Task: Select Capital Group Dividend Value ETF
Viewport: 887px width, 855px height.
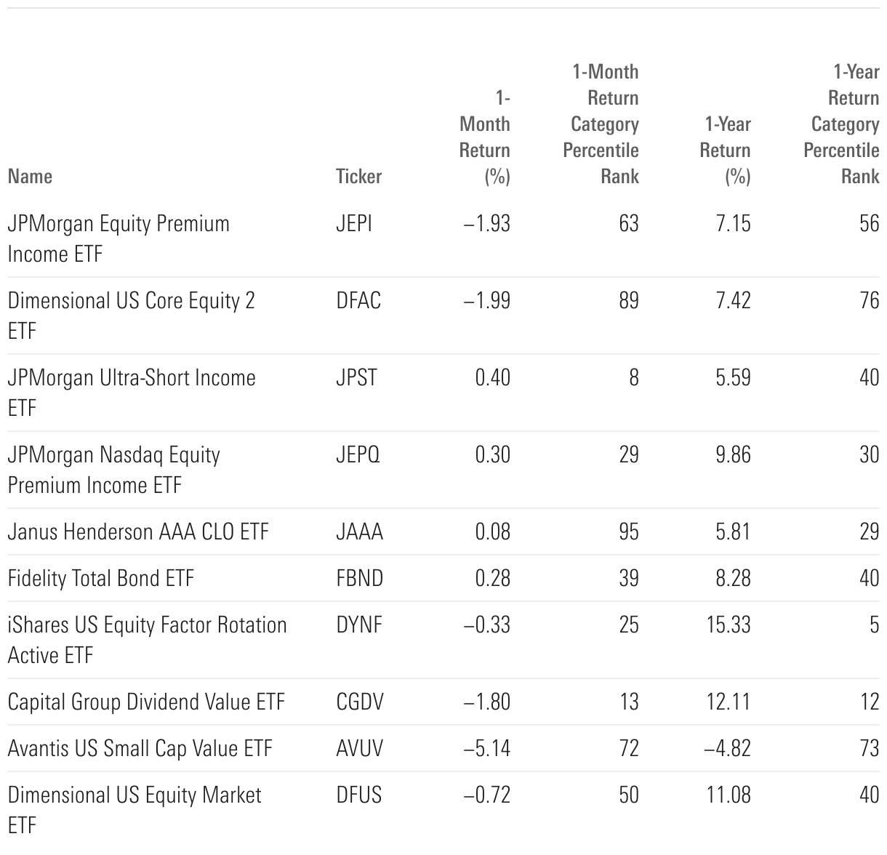Action: click(146, 702)
